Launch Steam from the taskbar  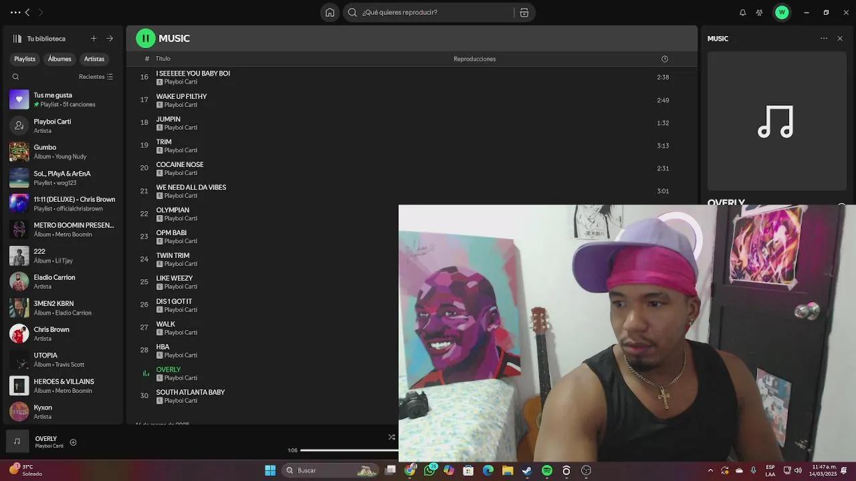click(x=527, y=470)
